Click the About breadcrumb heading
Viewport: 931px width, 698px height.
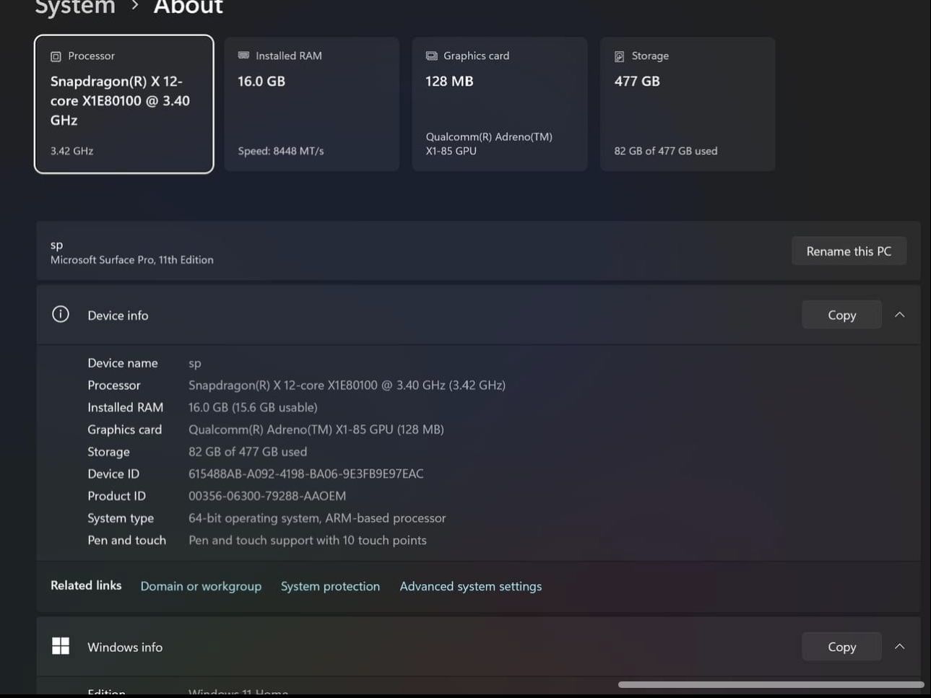[189, 7]
